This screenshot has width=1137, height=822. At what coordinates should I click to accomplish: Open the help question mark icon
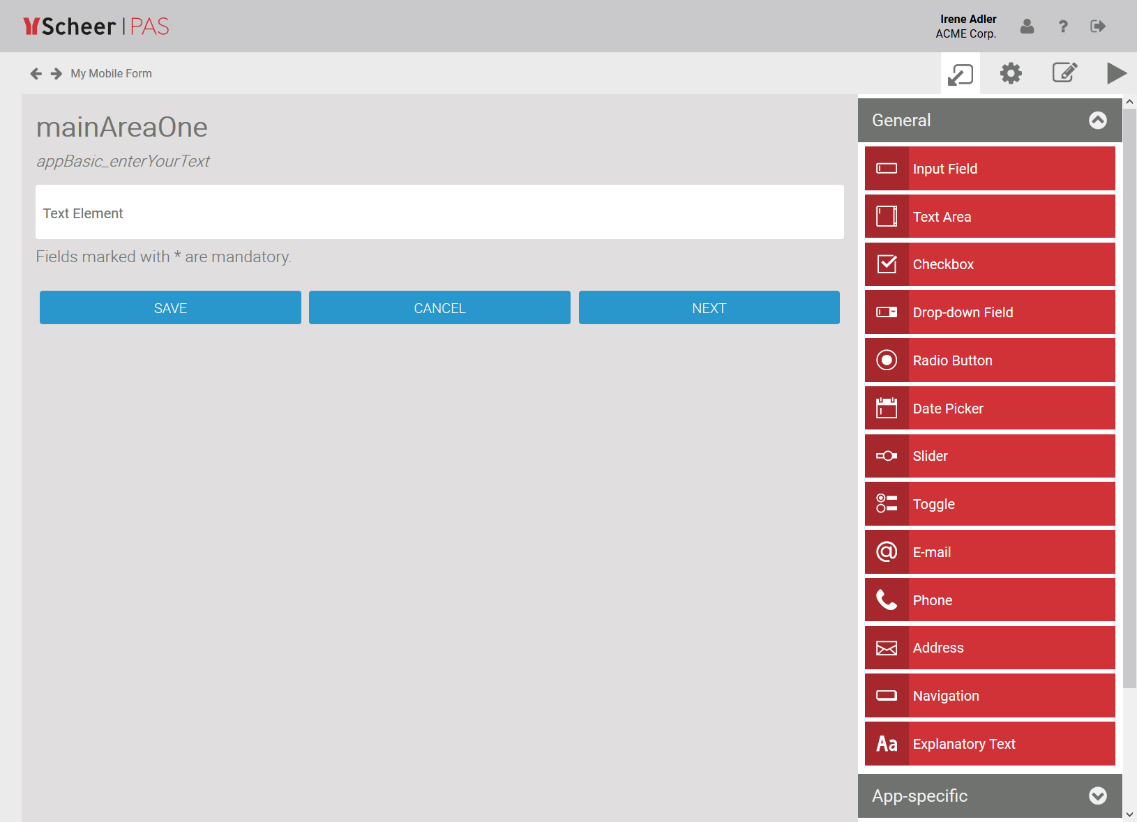[x=1063, y=26]
